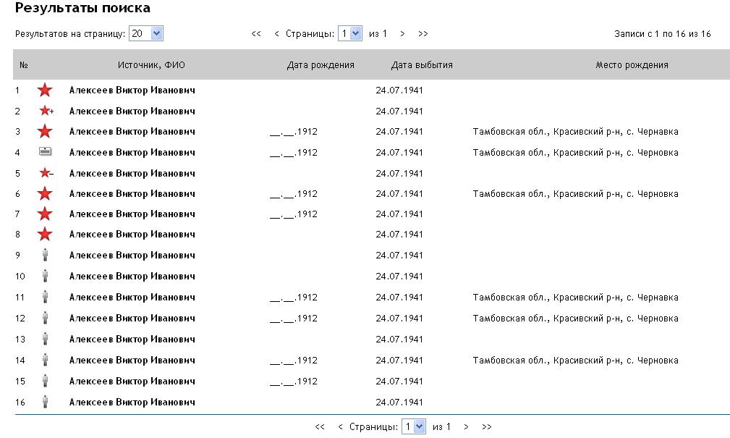730x438 pixels.
Task: Sort by "Дата выбытия" column header
Action: (422, 65)
